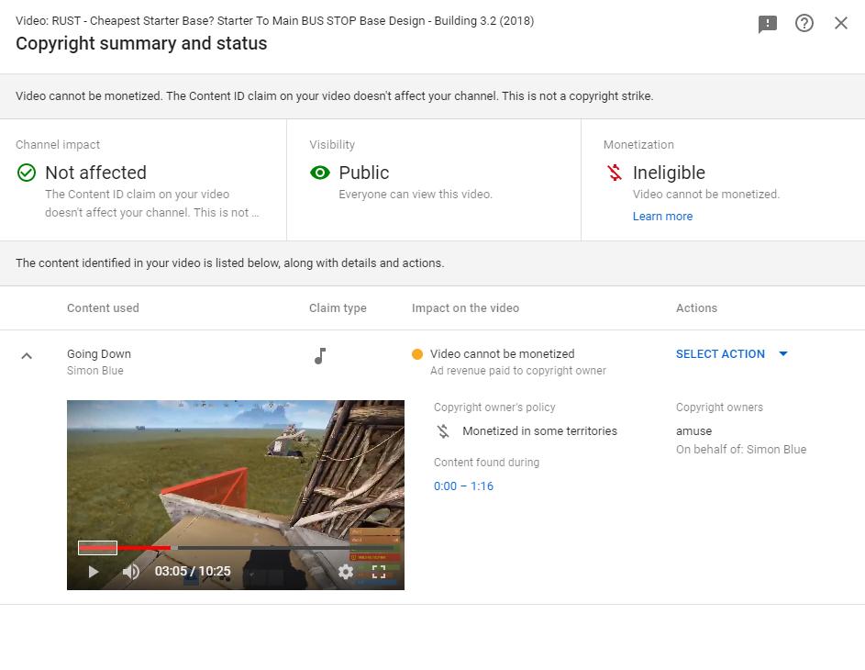This screenshot has width=865, height=670.
Task: Click the Monetized in some territories icon
Action: (443, 431)
